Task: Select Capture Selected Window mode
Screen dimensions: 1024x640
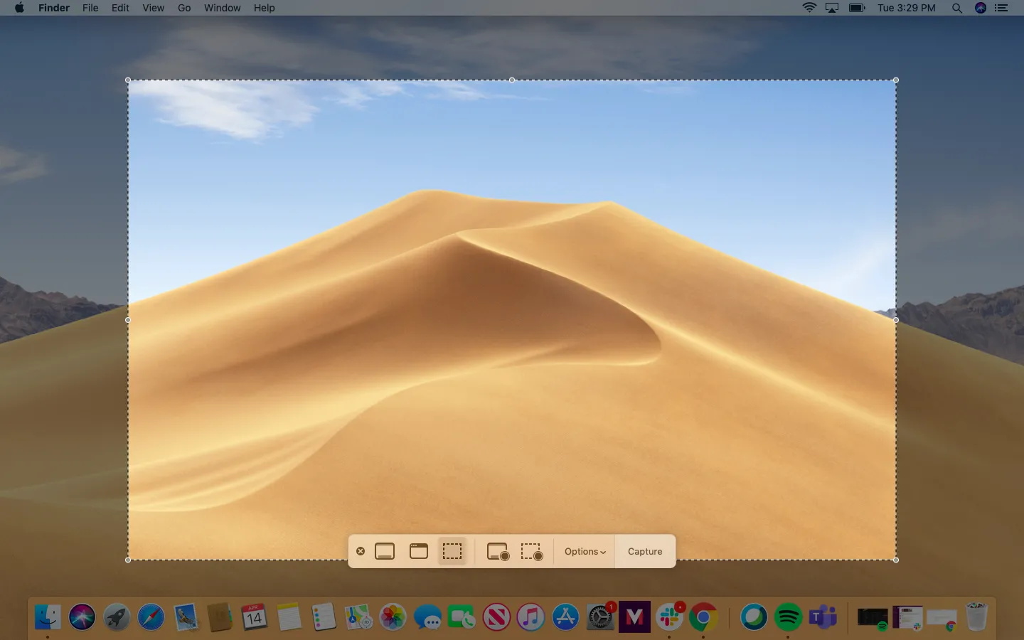Action: click(419, 551)
